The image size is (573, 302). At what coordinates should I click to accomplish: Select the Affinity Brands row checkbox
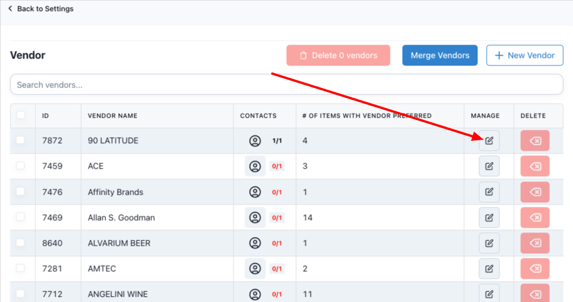pyautogui.click(x=21, y=191)
